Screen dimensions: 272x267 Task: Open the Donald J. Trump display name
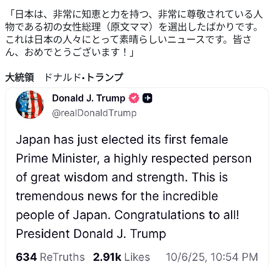pyautogui.click(x=88, y=99)
